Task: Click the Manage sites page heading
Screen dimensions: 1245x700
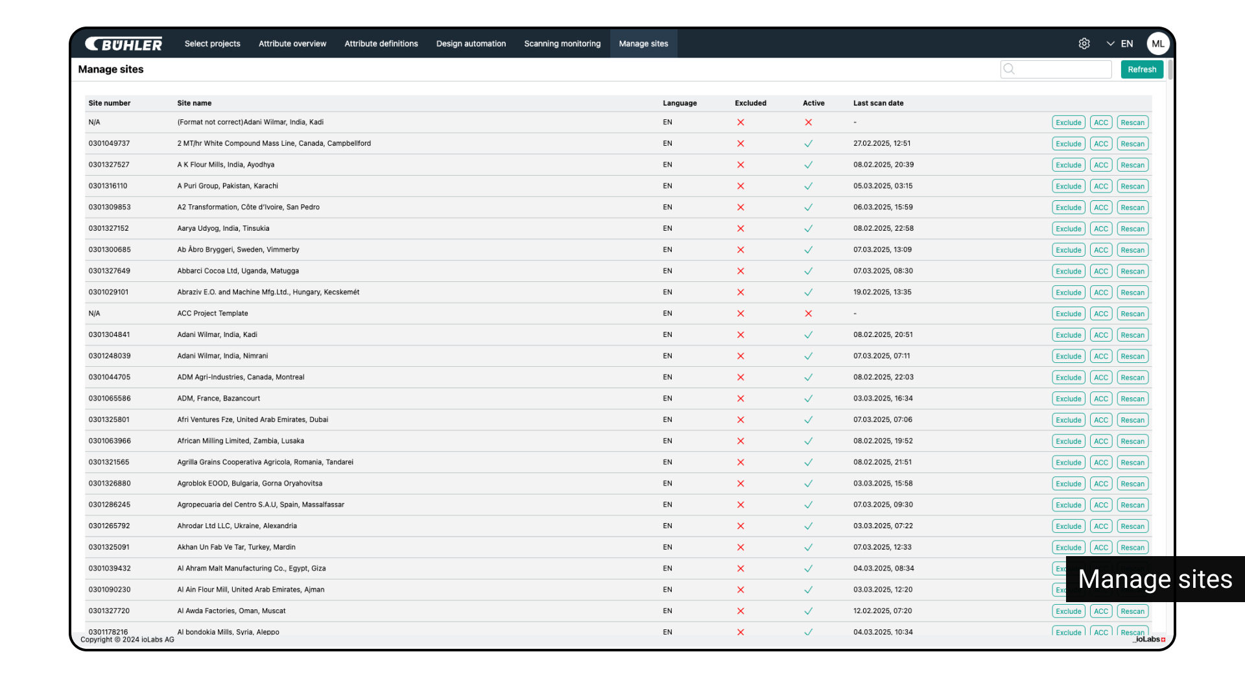Action: pyautogui.click(x=110, y=69)
